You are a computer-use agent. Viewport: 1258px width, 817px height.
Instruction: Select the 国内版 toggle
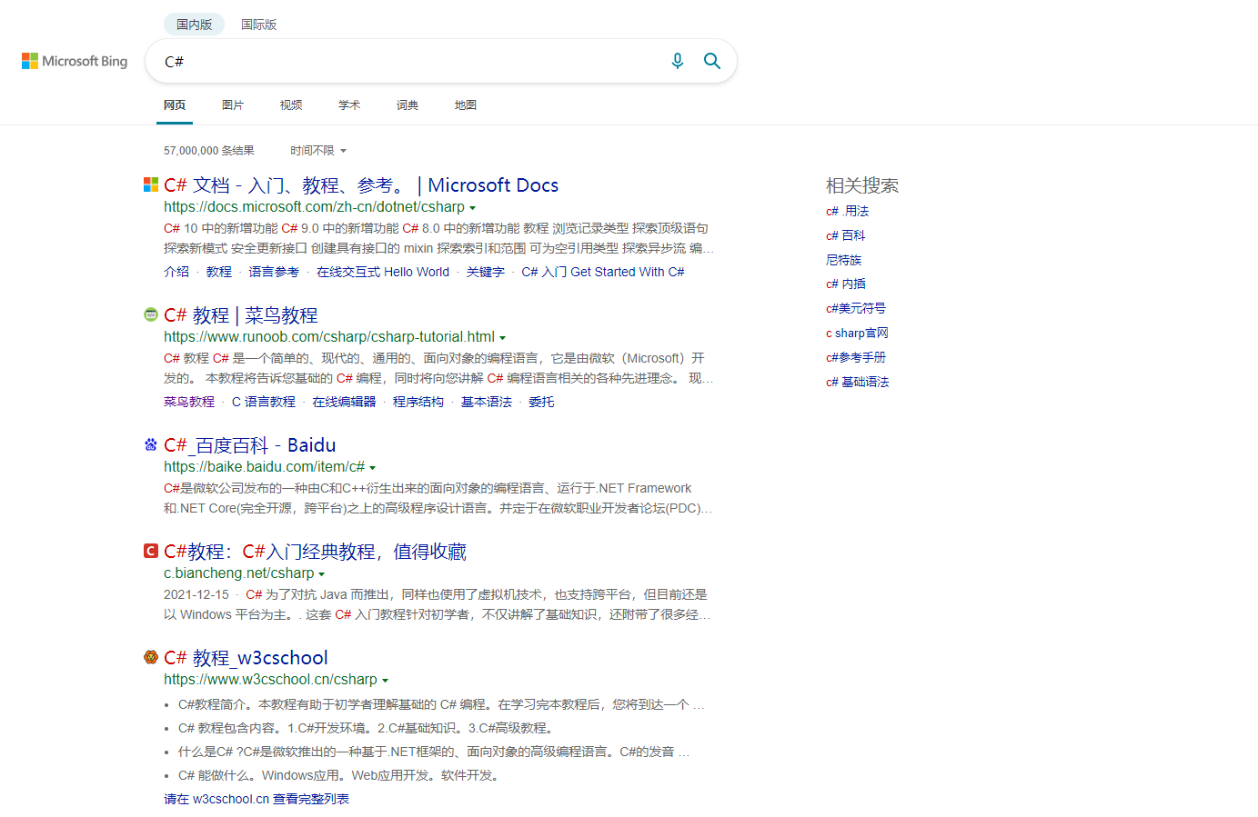coord(194,25)
